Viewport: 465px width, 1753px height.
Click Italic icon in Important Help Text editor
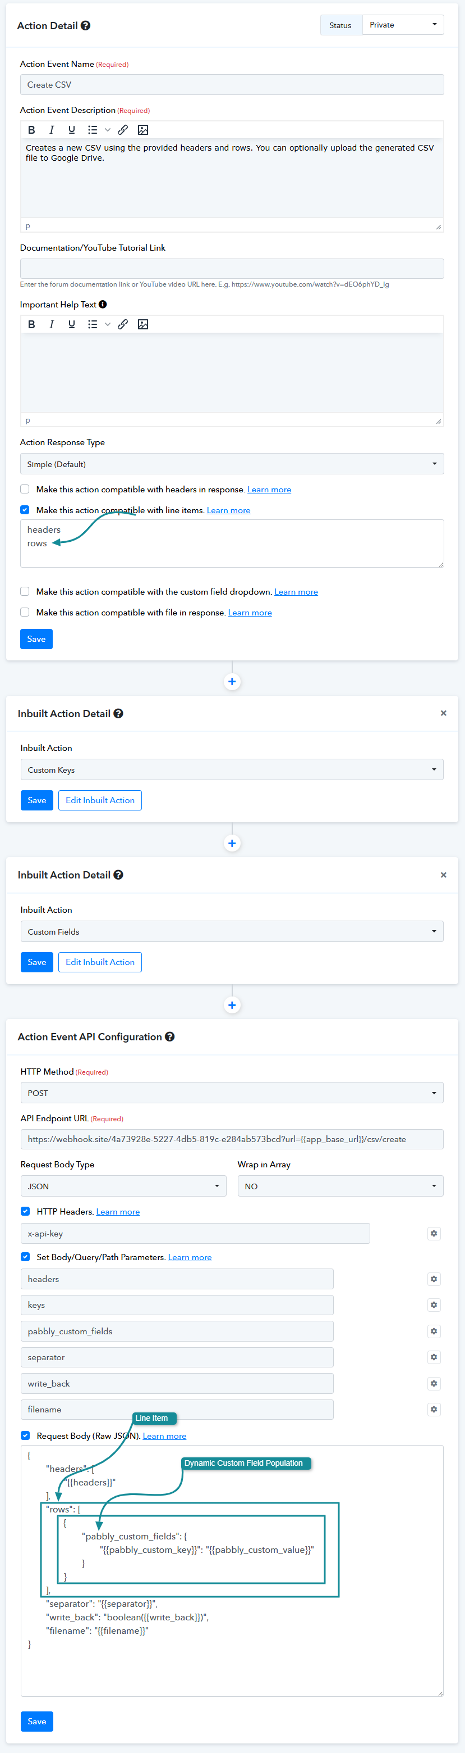click(52, 325)
